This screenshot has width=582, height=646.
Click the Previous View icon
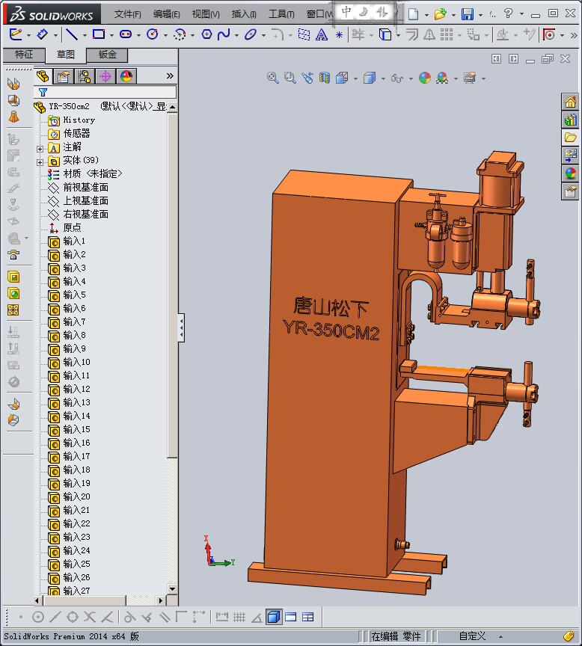click(307, 78)
